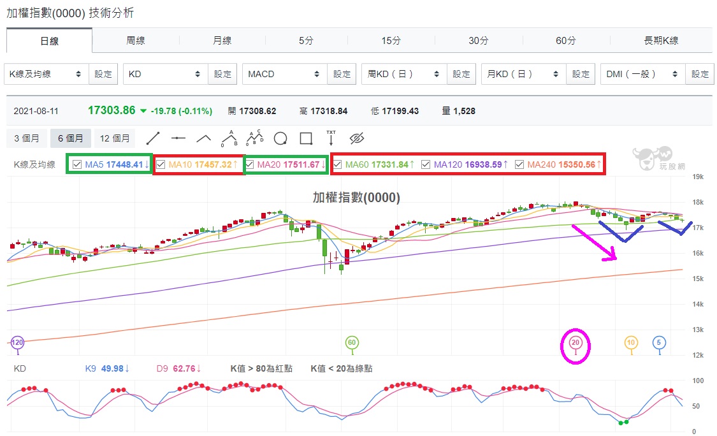Image resolution: width=717 pixels, height=436 pixels.
Task: Uncheck the MA5 moving average checkbox
Action: tap(77, 164)
